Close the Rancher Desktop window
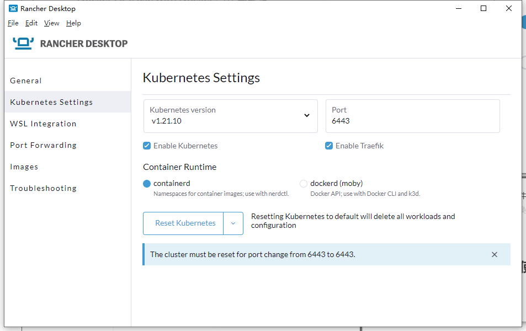Image resolution: width=526 pixels, height=331 pixels. click(509, 8)
